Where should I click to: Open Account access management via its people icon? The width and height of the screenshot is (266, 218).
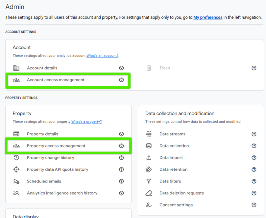pos(17,80)
